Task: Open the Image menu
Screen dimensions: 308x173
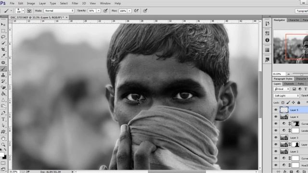Action: [x=31, y=3]
